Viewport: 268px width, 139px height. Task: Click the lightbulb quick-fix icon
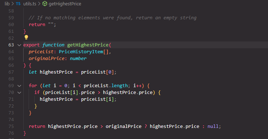click(x=26, y=37)
